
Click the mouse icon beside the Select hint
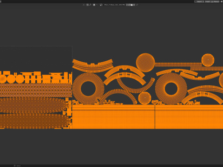coord(14,166)
